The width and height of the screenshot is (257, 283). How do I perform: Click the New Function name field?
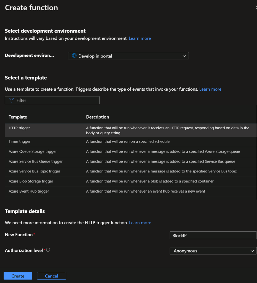pyautogui.click(x=213, y=235)
